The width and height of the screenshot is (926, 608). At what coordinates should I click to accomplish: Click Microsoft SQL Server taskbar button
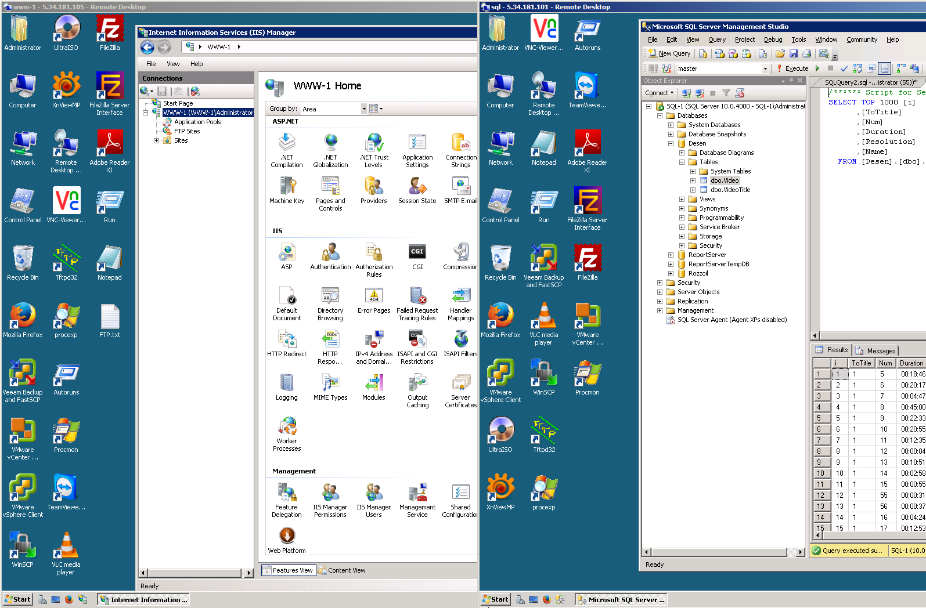point(621,599)
